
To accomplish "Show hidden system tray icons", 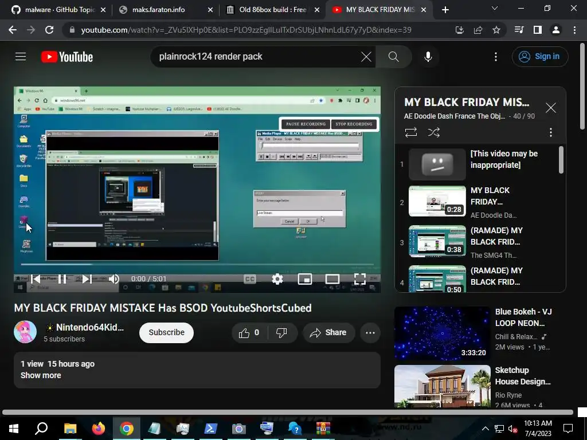I will click(485, 429).
